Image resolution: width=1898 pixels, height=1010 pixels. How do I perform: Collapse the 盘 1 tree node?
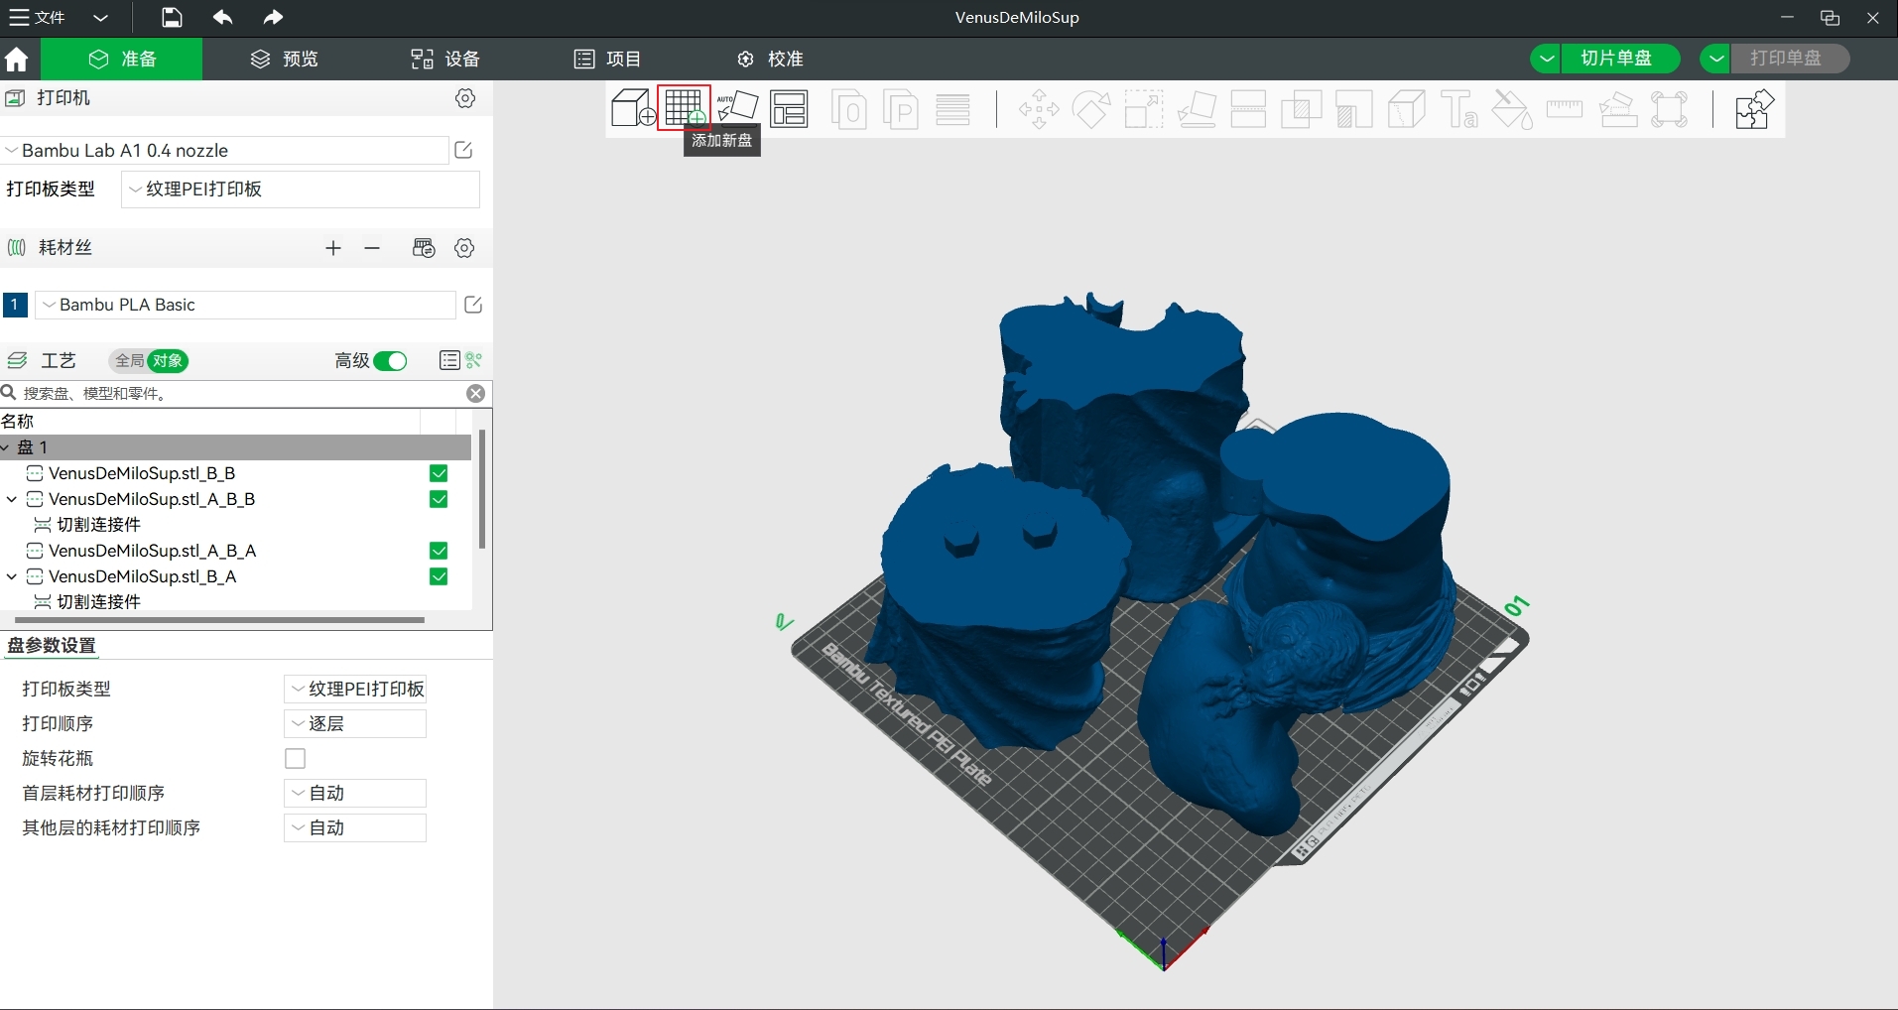tap(6, 447)
